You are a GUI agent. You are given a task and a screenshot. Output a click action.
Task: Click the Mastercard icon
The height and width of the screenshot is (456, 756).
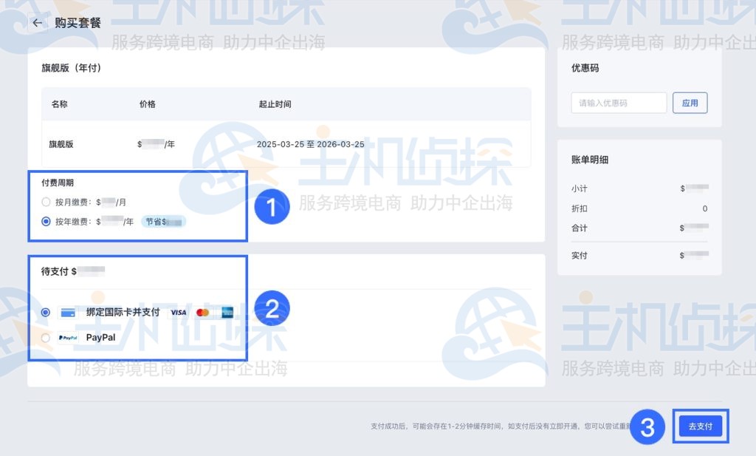pos(203,312)
